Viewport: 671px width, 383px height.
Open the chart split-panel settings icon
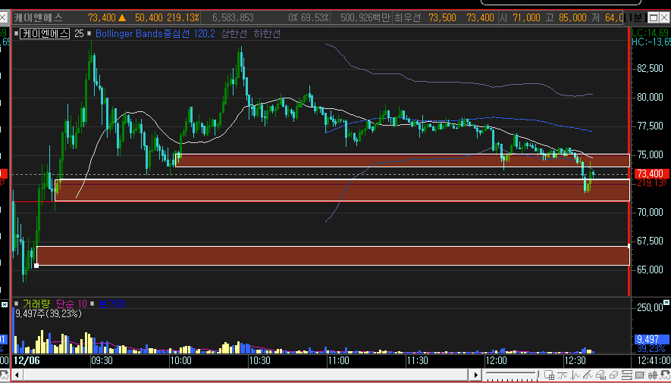(626, 375)
